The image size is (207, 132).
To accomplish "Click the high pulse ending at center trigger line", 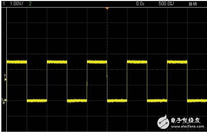I will (97, 62).
